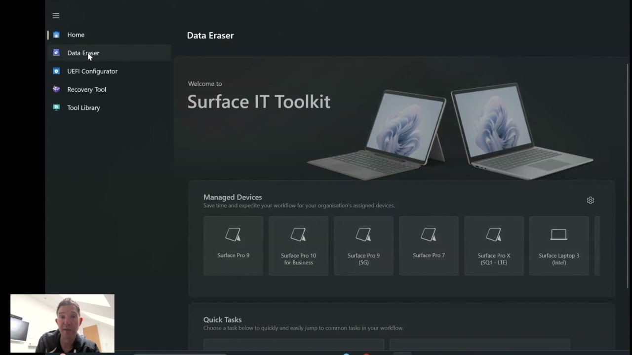
Task: Pick the Surface Pro 9 (5G) label
Action: (x=363, y=259)
